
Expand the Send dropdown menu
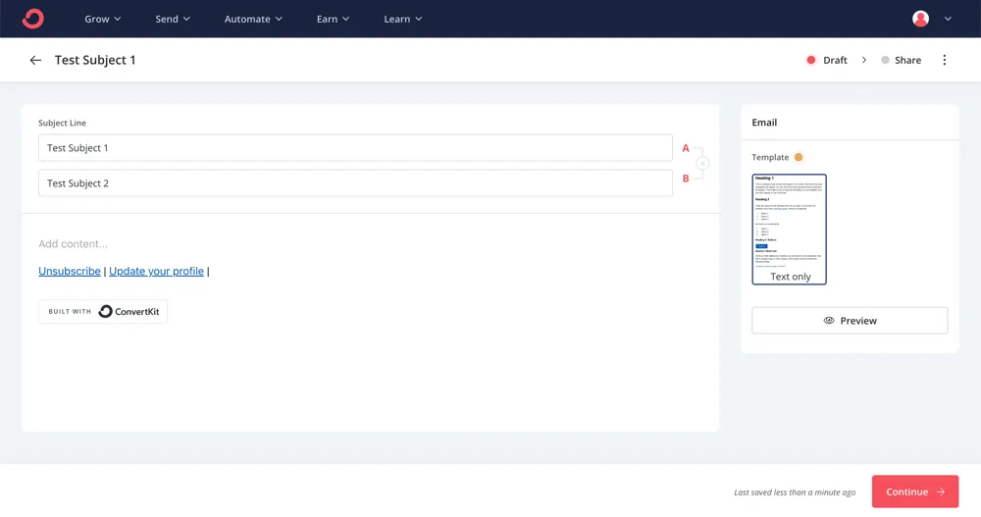coord(173,19)
